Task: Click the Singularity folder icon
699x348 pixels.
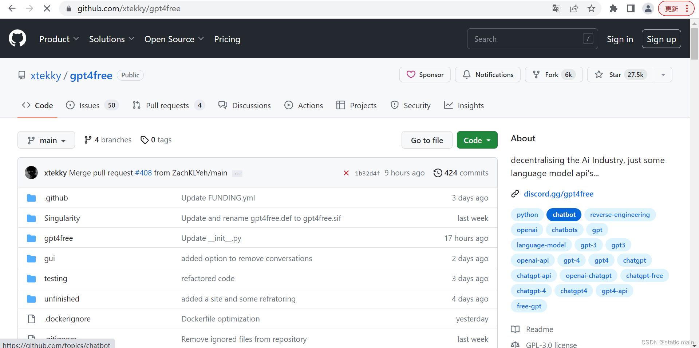Action: click(31, 218)
